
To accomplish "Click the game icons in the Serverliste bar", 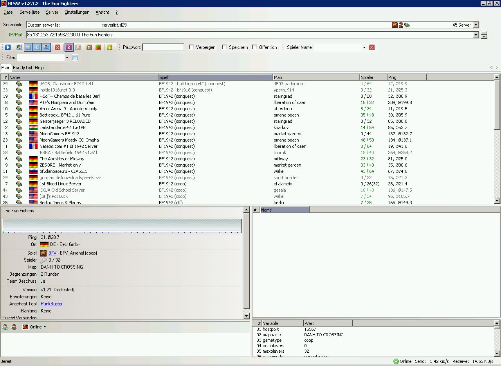I will (401, 25).
